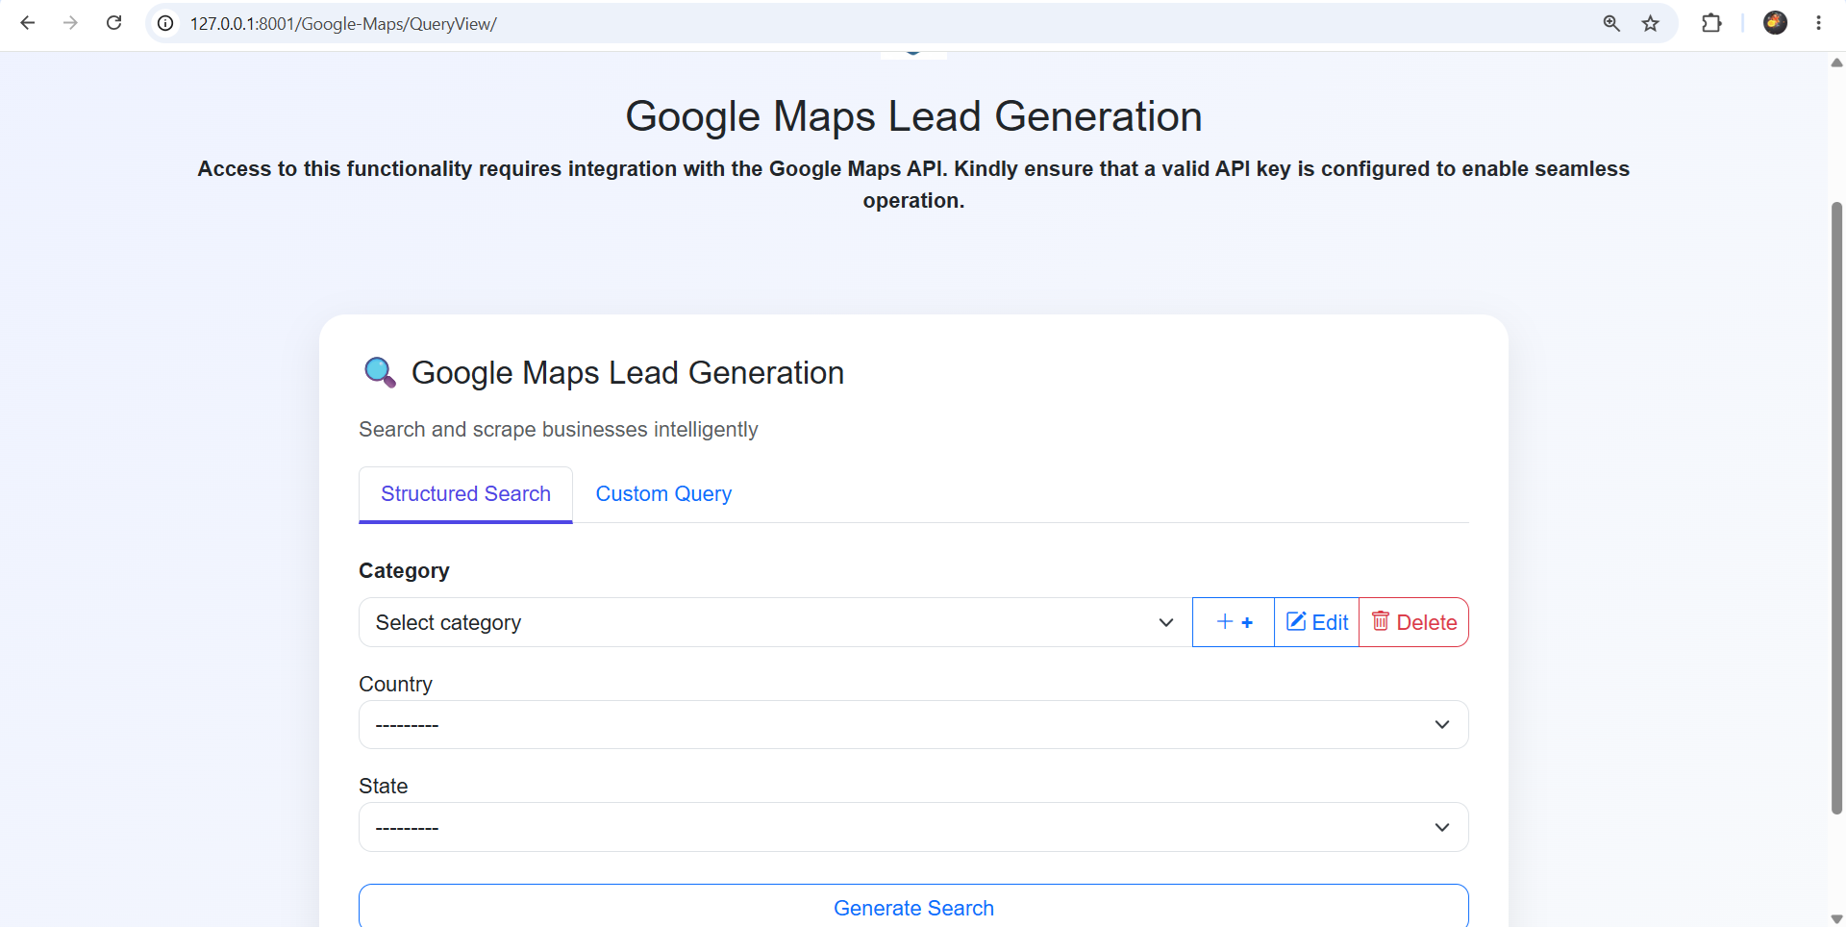The width and height of the screenshot is (1846, 927).
Task: Click the Edit category button
Action: pos(1317,622)
